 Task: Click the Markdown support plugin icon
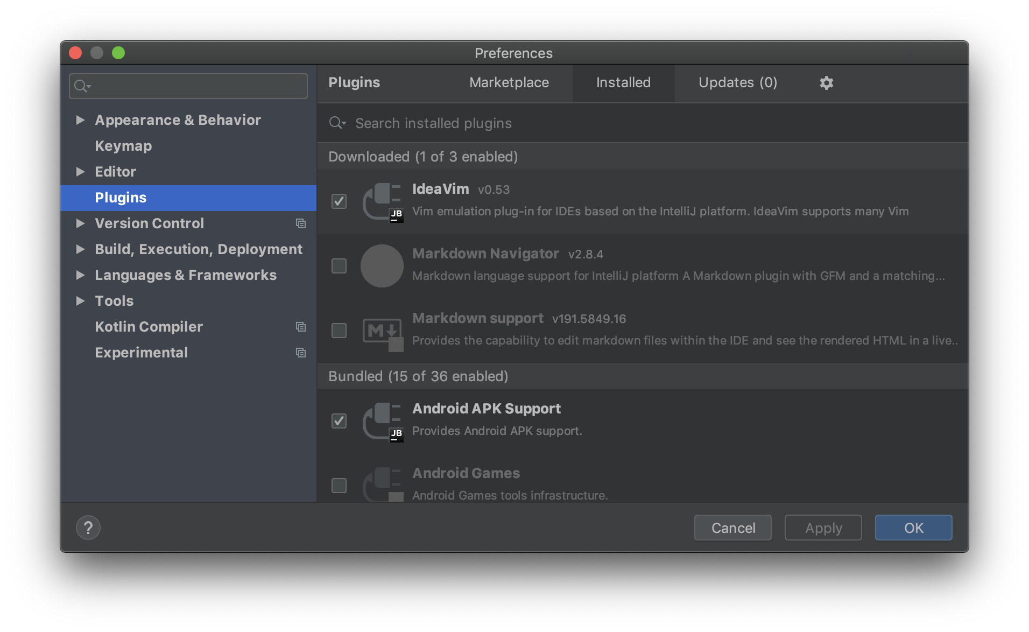point(382,331)
